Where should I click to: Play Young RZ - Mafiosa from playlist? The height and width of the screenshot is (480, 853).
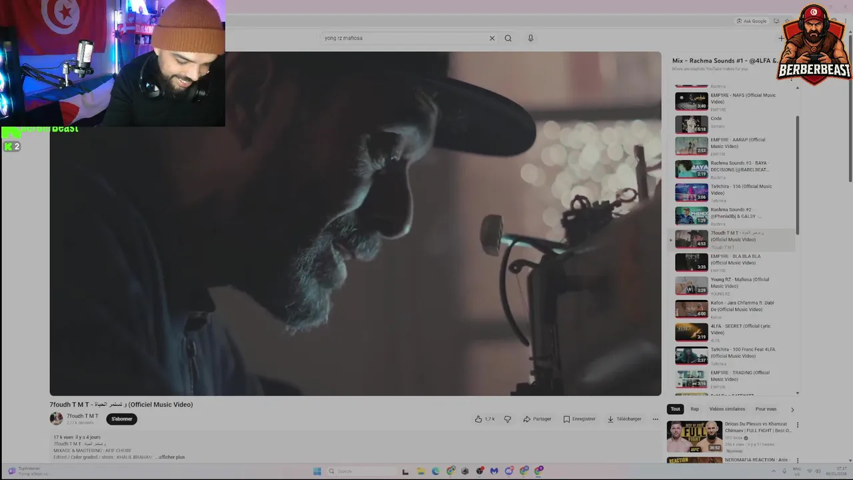(734, 286)
